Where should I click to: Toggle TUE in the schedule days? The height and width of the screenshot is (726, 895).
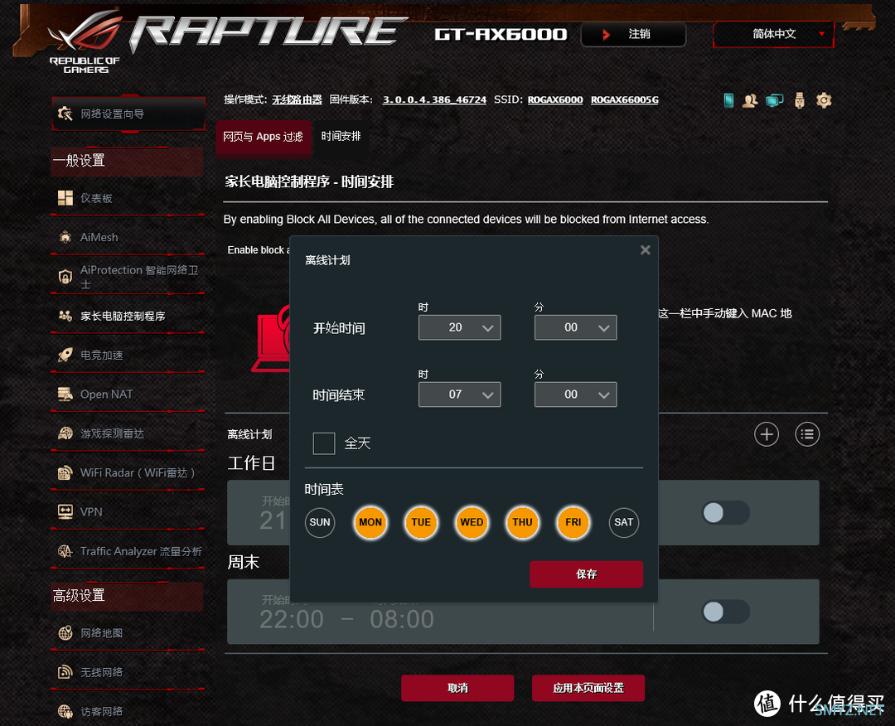(x=421, y=522)
